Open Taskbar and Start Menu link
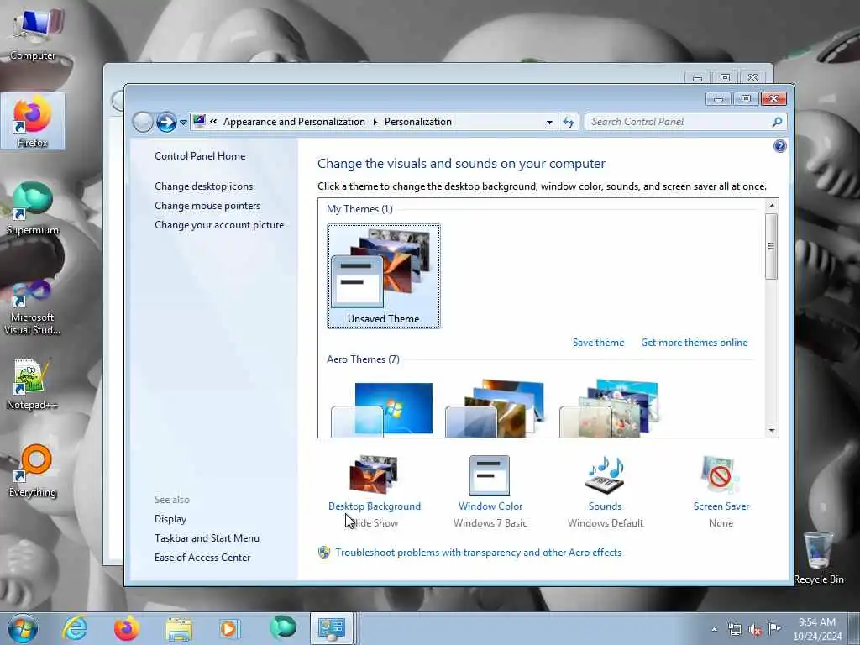 (207, 538)
